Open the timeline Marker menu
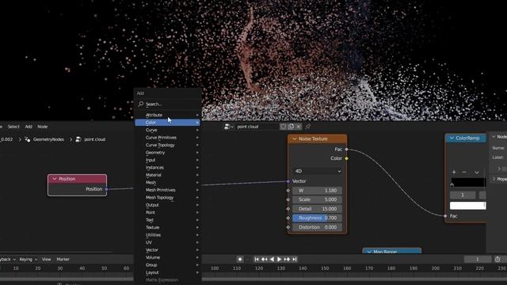This screenshot has height=285, width=507. click(x=63, y=259)
